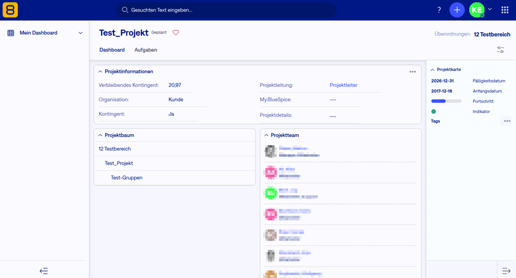The width and height of the screenshot is (516, 278).
Task: Open the KE user avatar
Action: pos(477,10)
